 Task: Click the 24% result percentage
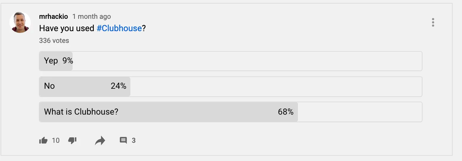click(119, 86)
